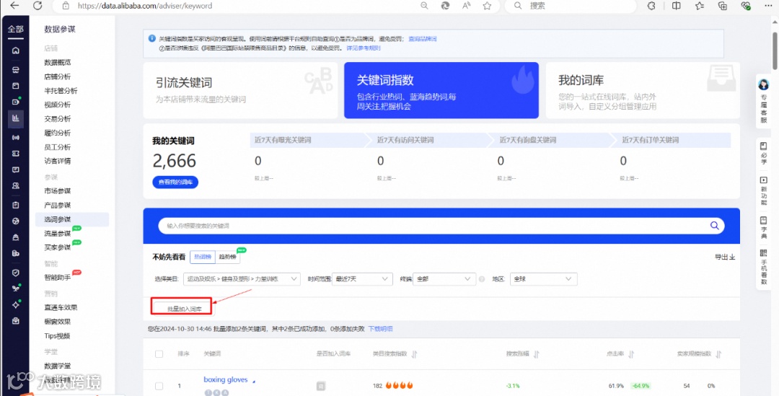Open the users icon in dark sidebar
This screenshot has width=779, height=396.
(16, 186)
